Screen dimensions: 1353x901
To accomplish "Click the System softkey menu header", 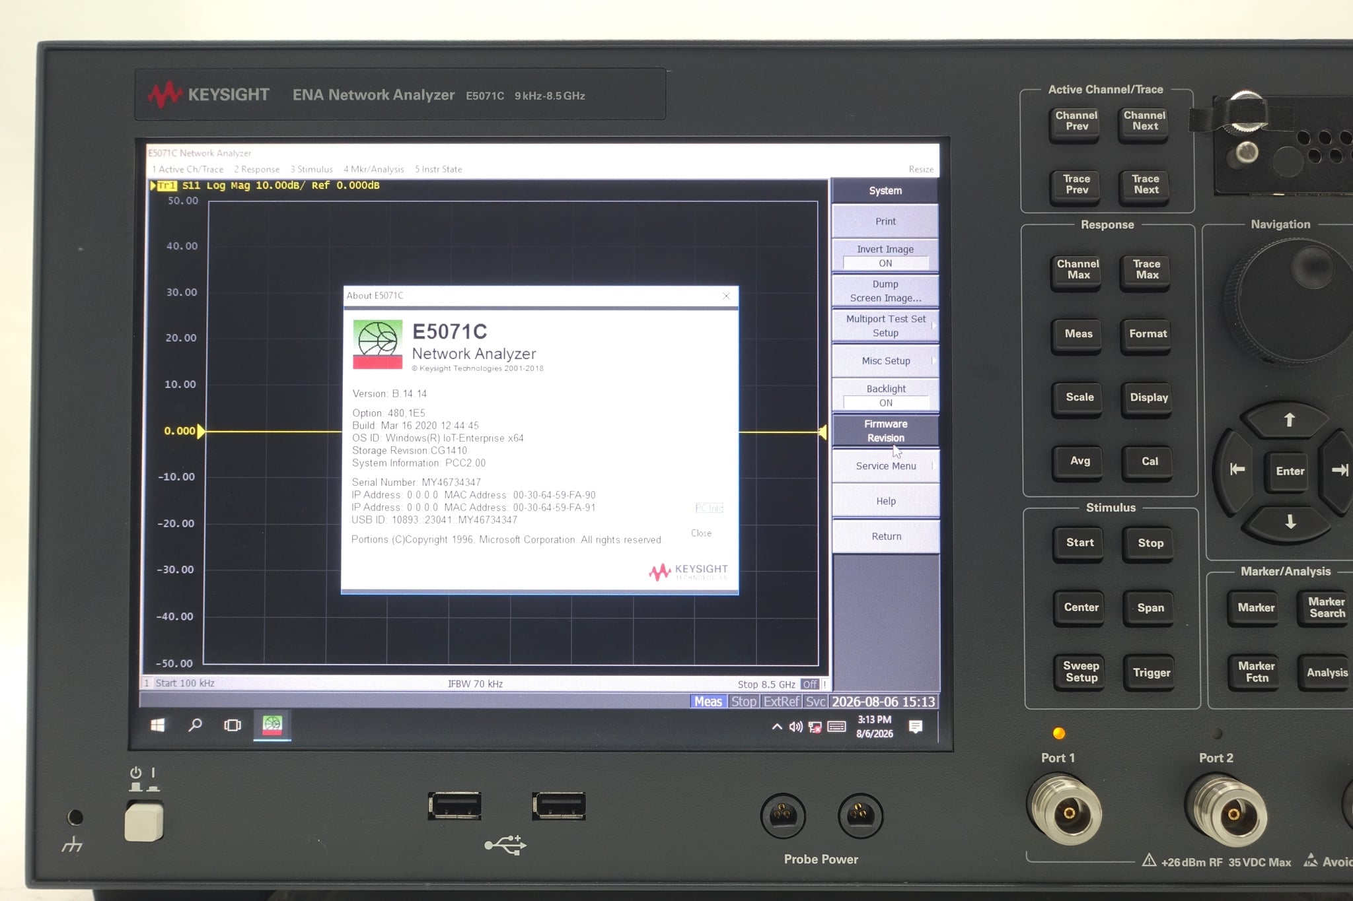I will coord(885,191).
